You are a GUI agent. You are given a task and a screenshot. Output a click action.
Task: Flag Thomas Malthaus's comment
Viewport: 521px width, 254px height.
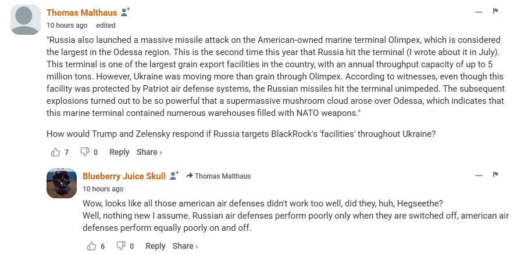(496, 12)
